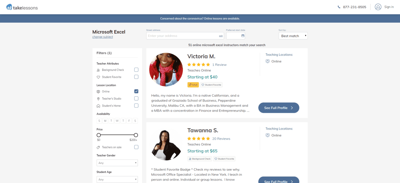Uncheck the Online lesson location checkbox
The image size is (400, 183).
pyautogui.click(x=136, y=91)
